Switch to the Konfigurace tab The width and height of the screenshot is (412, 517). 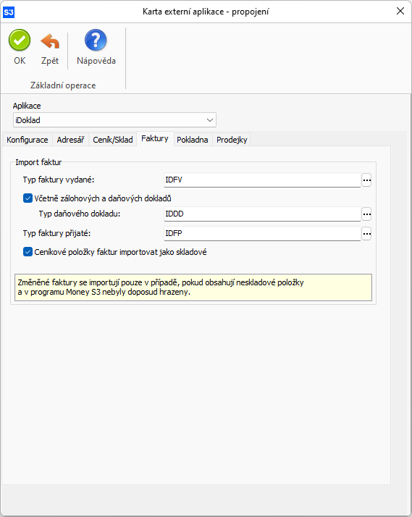28,140
